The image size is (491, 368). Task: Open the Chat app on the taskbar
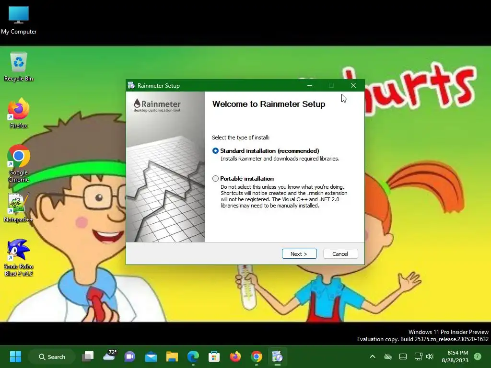tap(129, 356)
